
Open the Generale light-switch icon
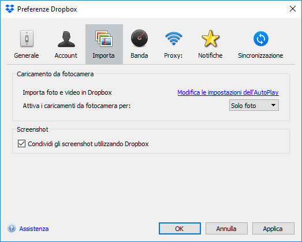tap(27, 39)
